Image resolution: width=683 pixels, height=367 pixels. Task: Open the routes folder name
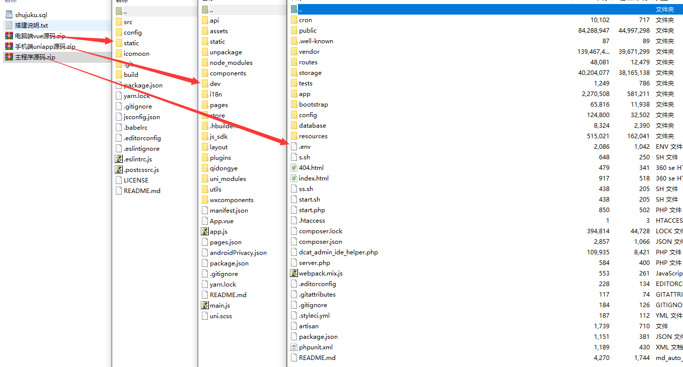[309, 62]
